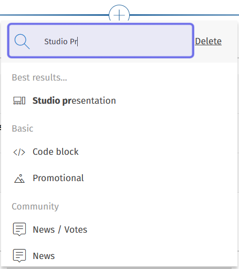Focus the block search text field
This screenshot has width=239, height=269.
coord(101,41)
